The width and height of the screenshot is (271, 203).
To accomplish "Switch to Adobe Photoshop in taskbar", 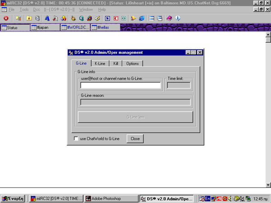I will [111, 198].
